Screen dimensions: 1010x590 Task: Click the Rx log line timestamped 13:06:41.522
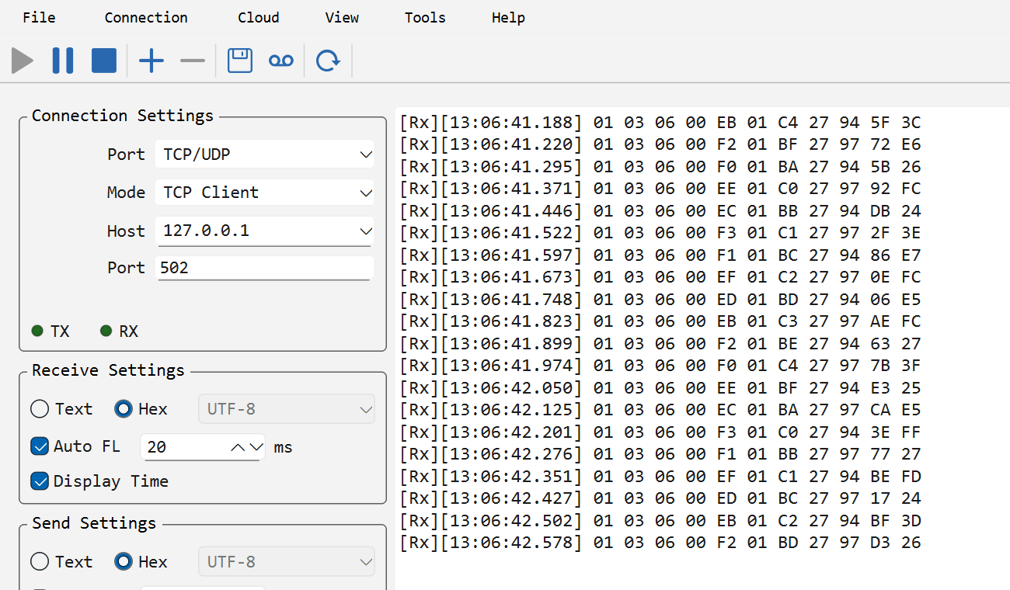(x=660, y=233)
